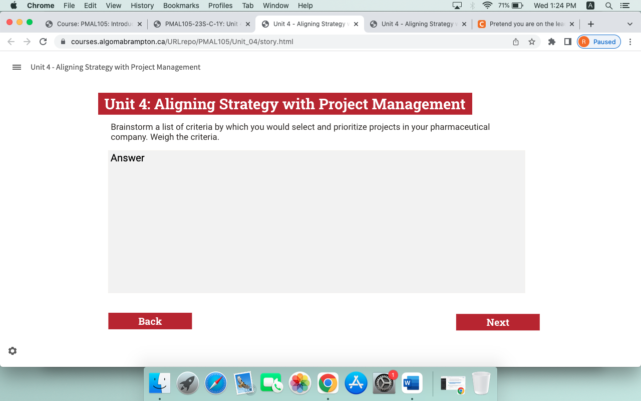Screen dimensions: 641x401
Task: Close the Course: PMAL105 Introduc tab
Action: (139, 24)
